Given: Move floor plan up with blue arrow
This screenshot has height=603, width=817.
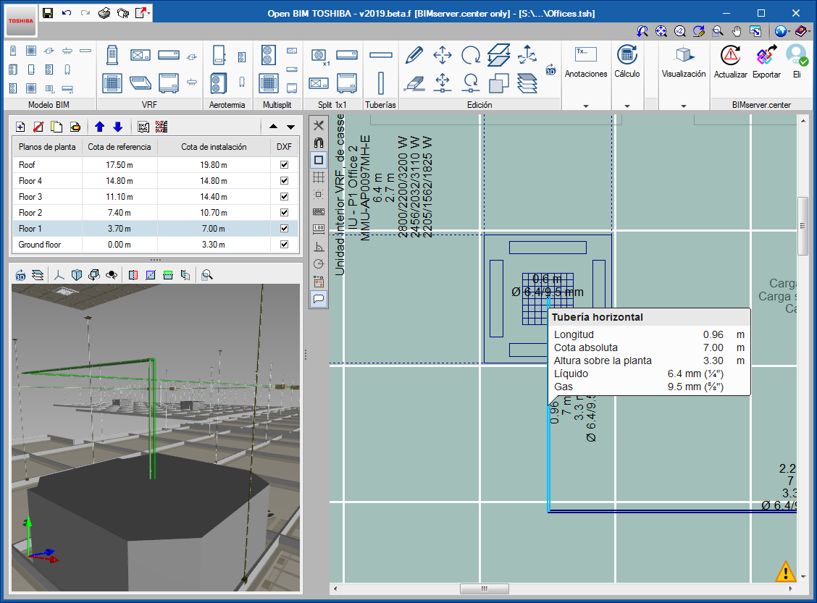Looking at the screenshot, I should click(x=99, y=127).
